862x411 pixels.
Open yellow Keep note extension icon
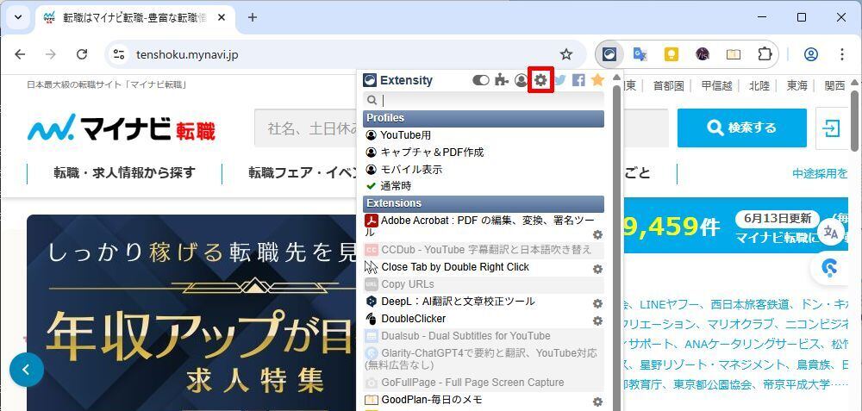pyautogui.click(x=671, y=53)
